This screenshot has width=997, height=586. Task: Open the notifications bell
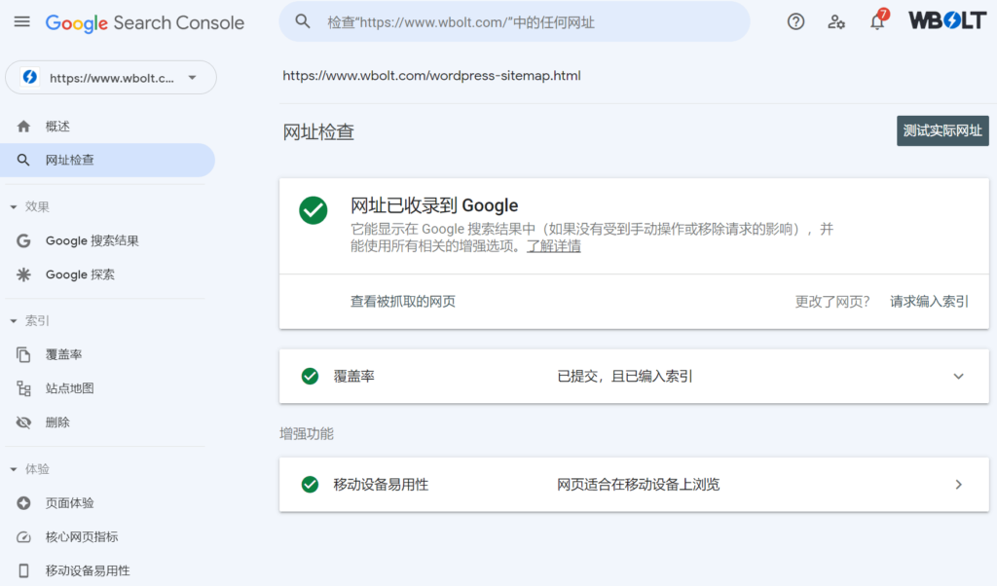pos(877,21)
